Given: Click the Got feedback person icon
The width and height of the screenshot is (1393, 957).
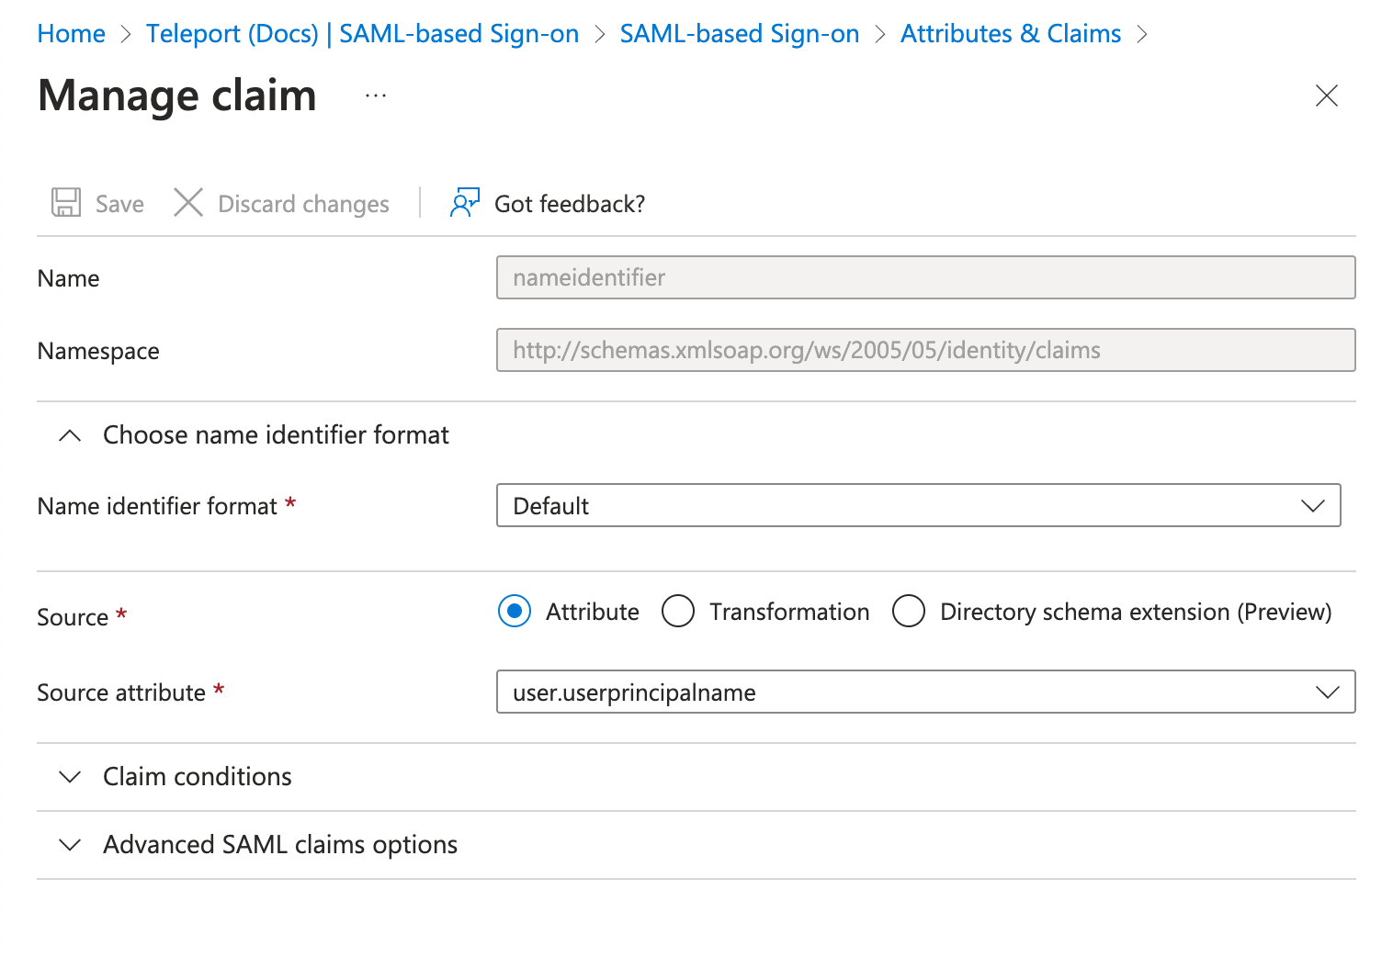Looking at the screenshot, I should (x=464, y=202).
